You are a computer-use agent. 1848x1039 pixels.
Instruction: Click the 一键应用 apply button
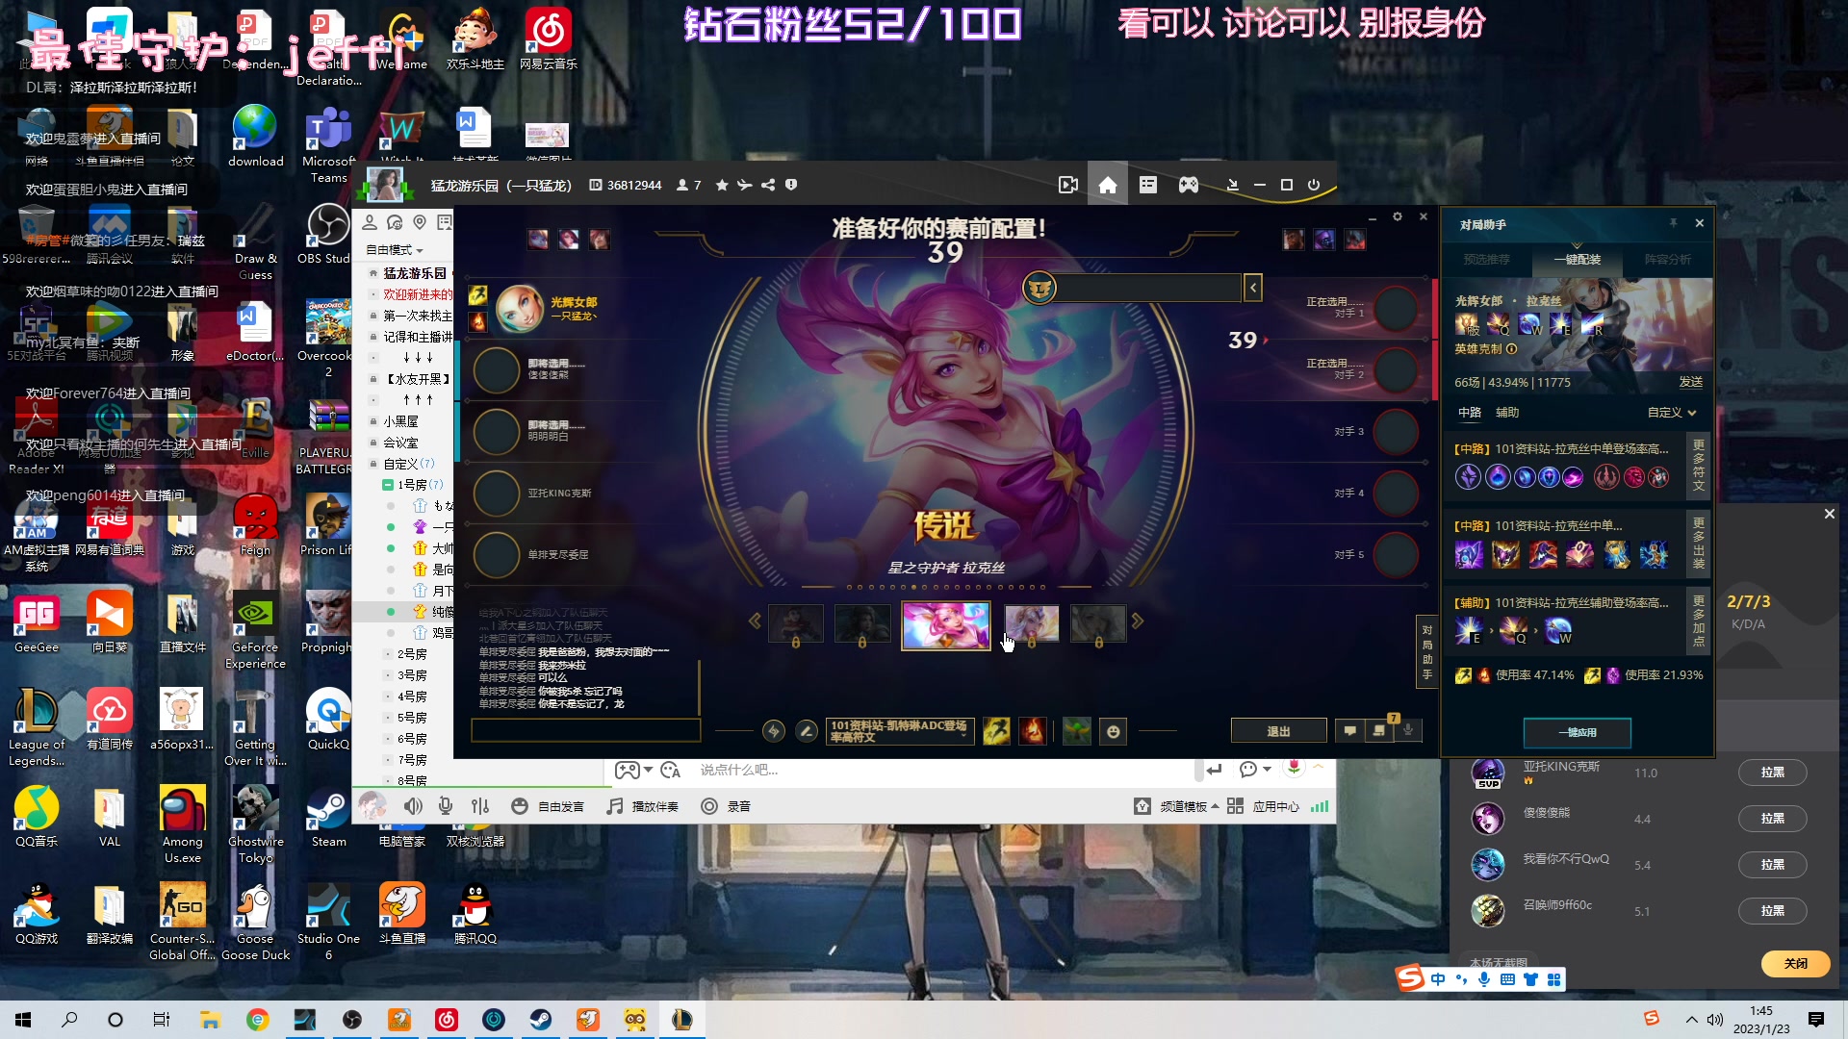click(1576, 733)
